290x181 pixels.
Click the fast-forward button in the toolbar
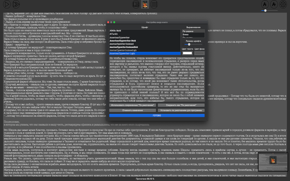[x=16, y=4]
